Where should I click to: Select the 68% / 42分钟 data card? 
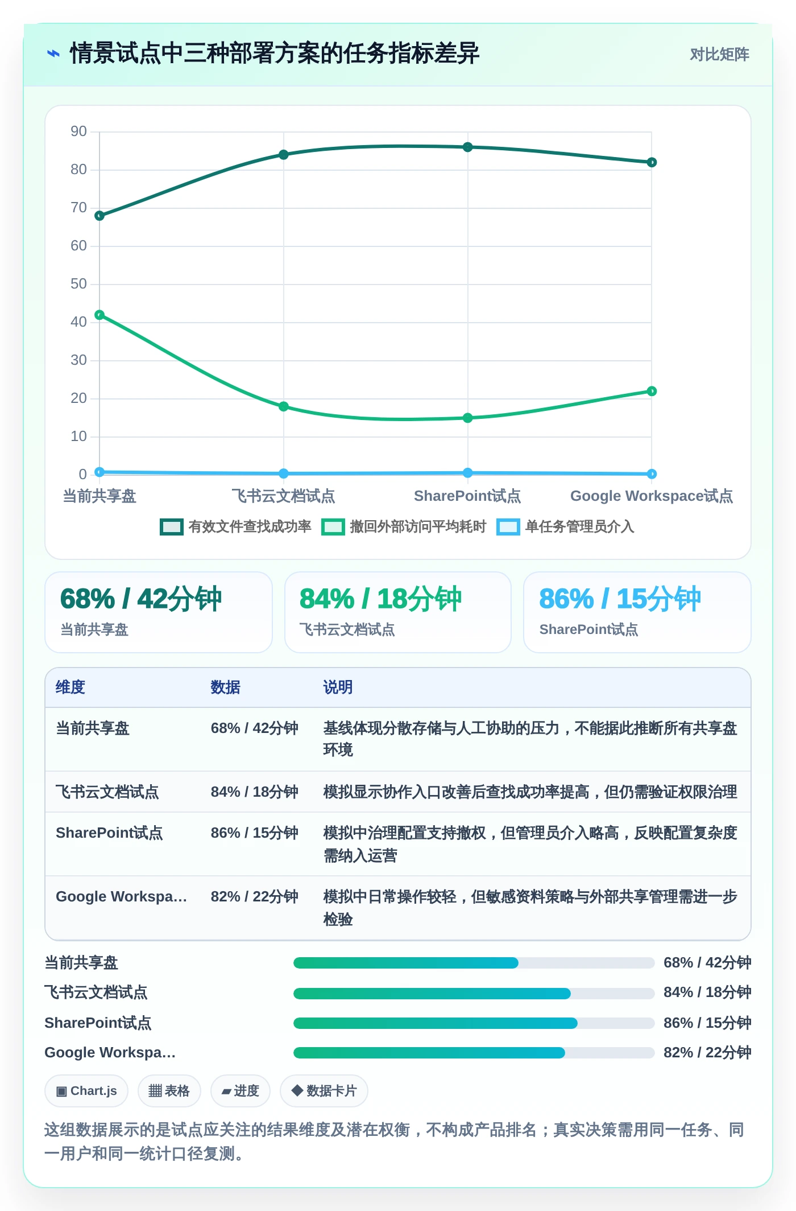pos(159,612)
